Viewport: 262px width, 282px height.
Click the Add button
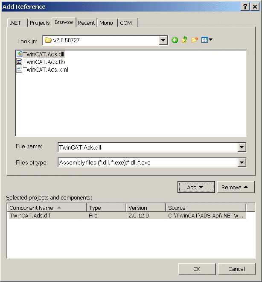point(196,187)
